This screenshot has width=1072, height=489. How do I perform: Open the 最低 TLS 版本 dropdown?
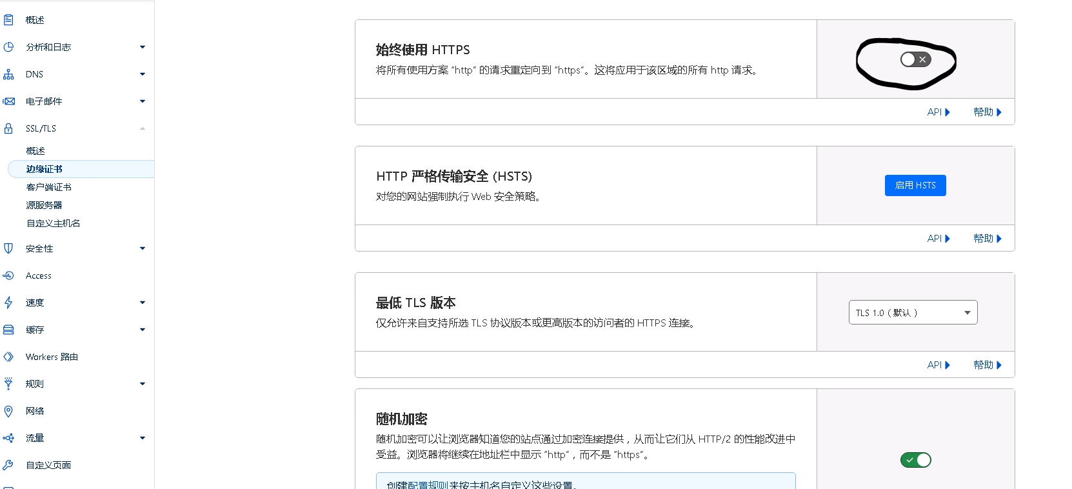[x=913, y=313]
